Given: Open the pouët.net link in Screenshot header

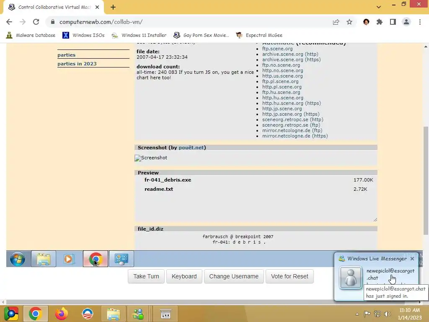Looking at the screenshot, I should pyautogui.click(x=191, y=147).
